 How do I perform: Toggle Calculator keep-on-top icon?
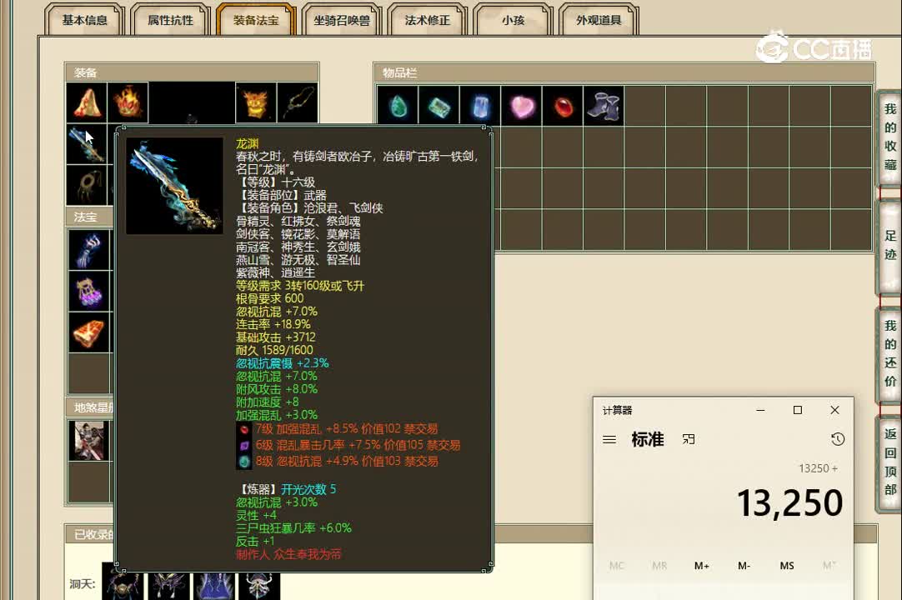point(689,439)
